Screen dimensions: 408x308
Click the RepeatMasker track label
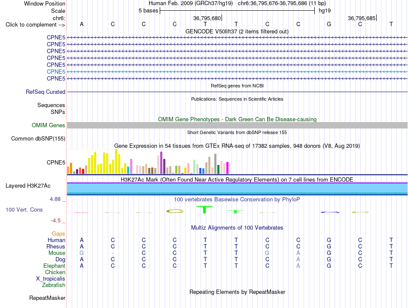pyautogui.click(x=47, y=298)
